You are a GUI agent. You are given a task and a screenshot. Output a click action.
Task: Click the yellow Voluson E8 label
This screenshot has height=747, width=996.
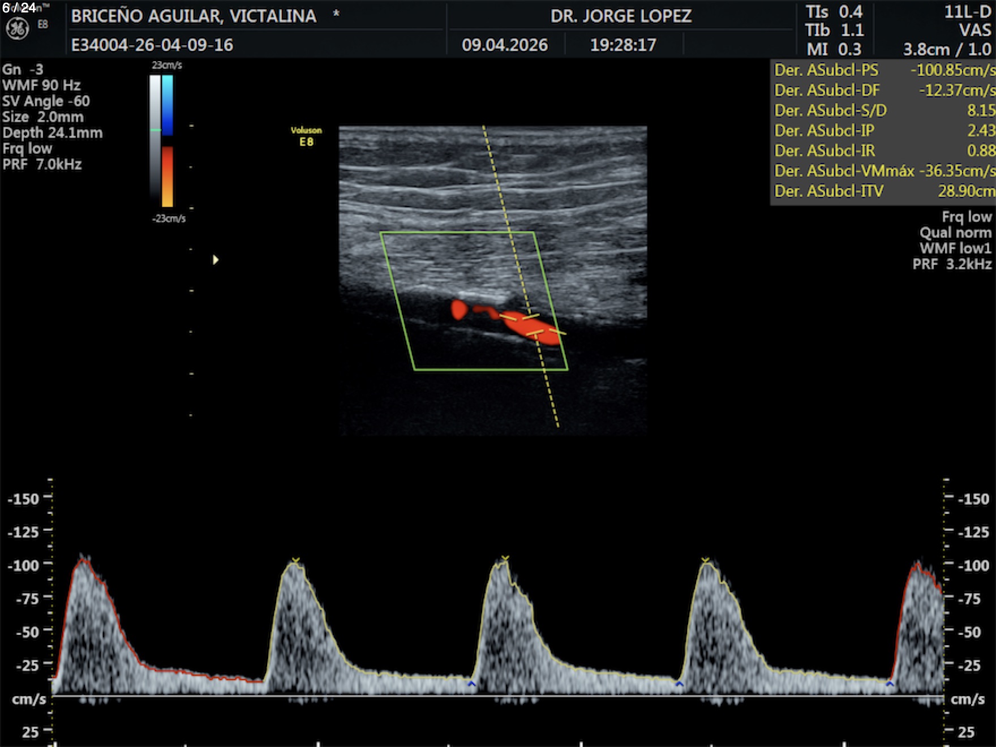pyautogui.click(x=306, y=136)
